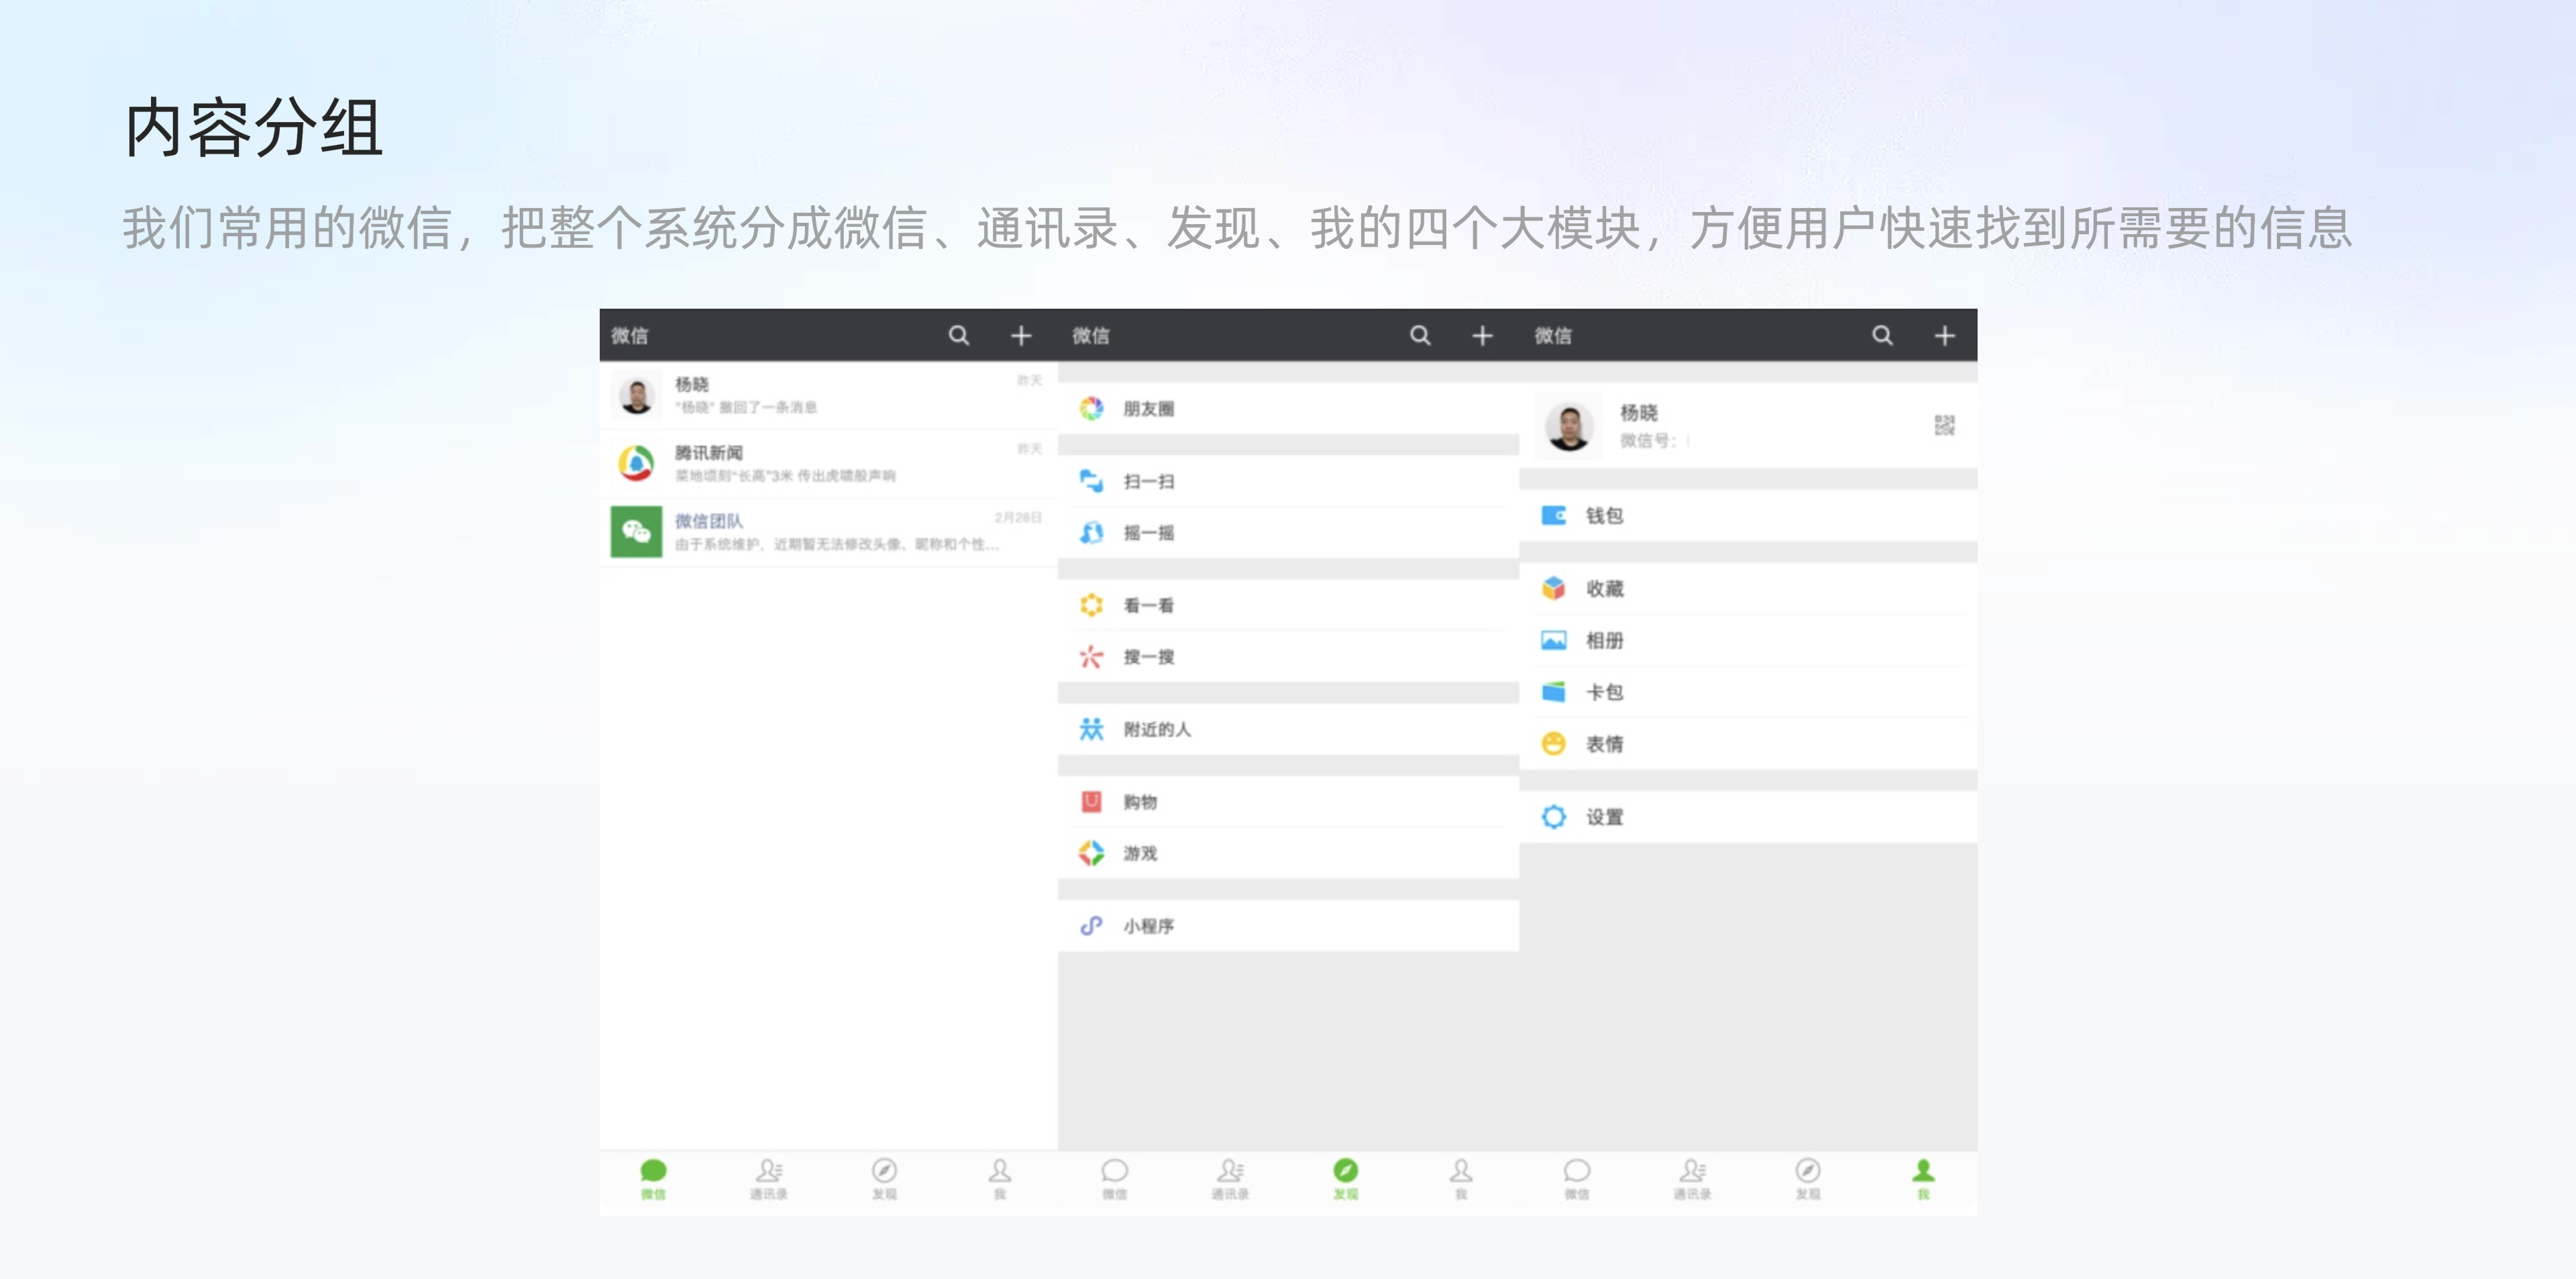The width and height of the screenshot is (2576, 1279).
Task: Open the QR code icon beside 杨晓 profile
Action: click(x=1943, y=425)
